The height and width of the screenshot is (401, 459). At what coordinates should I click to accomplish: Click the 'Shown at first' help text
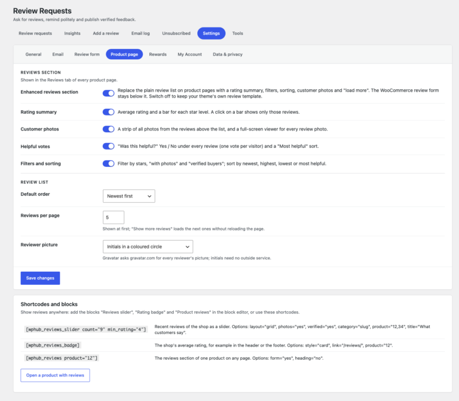point(183,229)
